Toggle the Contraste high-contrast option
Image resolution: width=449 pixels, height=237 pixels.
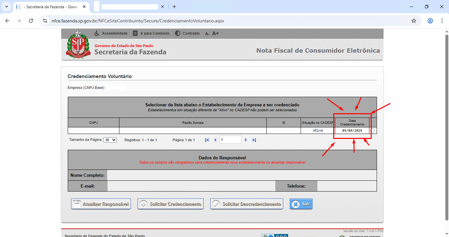click(187, 33)
